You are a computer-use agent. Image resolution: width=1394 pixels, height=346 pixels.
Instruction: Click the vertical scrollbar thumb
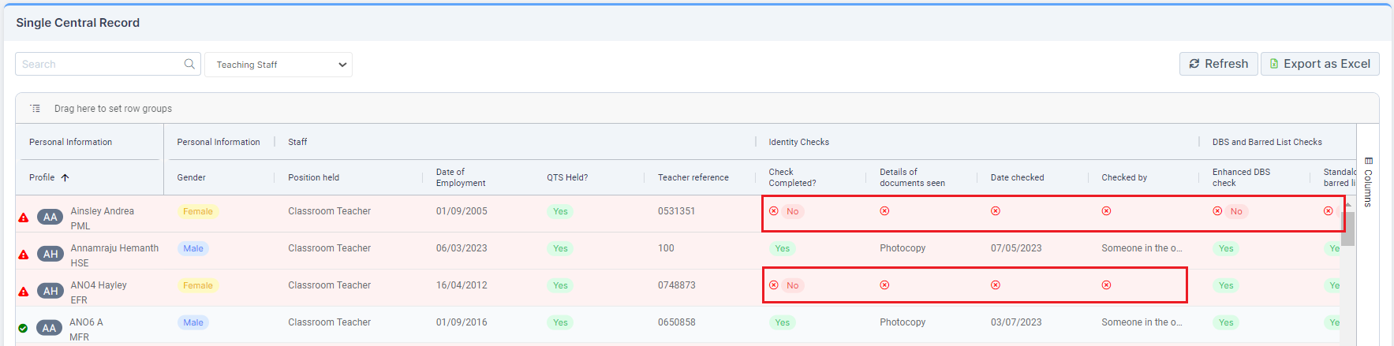(1348, 229)
